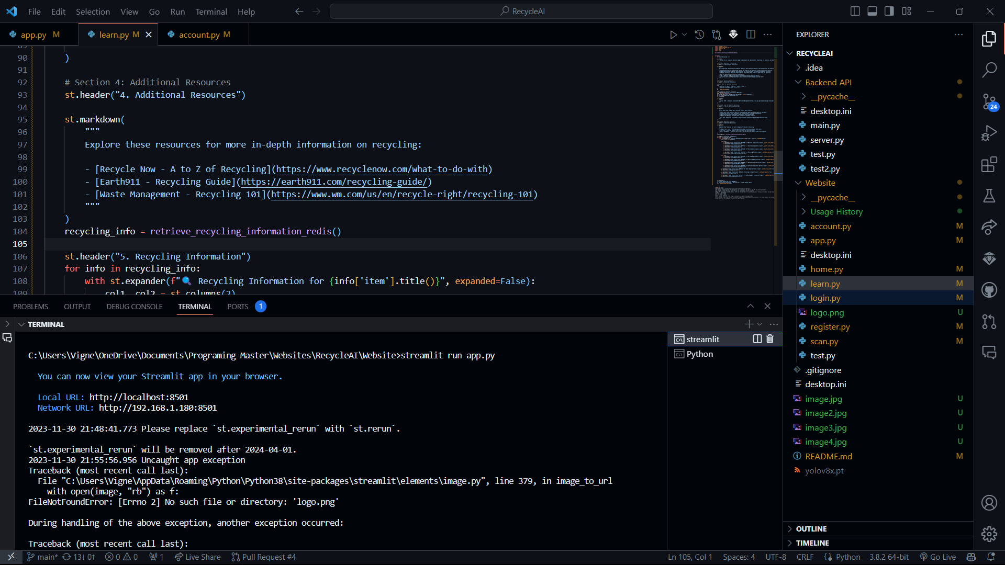1005x565 pixels.
Task: Expand the Usage History folder
Action: [836, 212]
